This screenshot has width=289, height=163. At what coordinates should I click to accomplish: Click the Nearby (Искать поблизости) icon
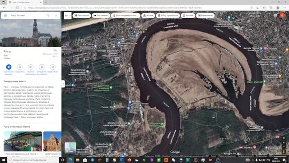click(31, 67)
